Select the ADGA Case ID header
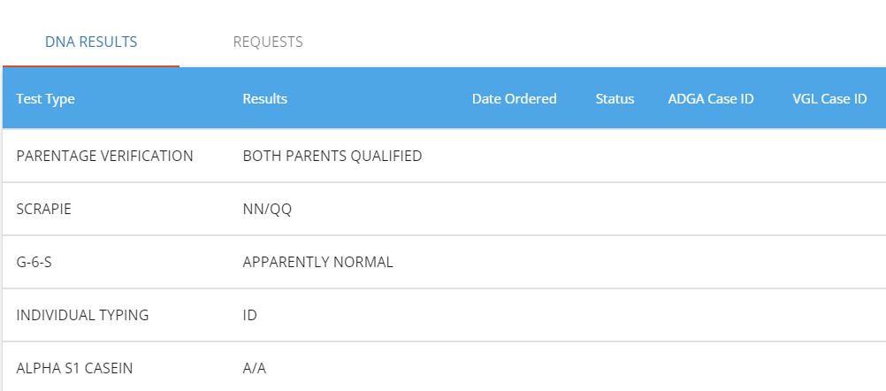The image size is (886, 391). pyautogui.click(x=711, y=99)
